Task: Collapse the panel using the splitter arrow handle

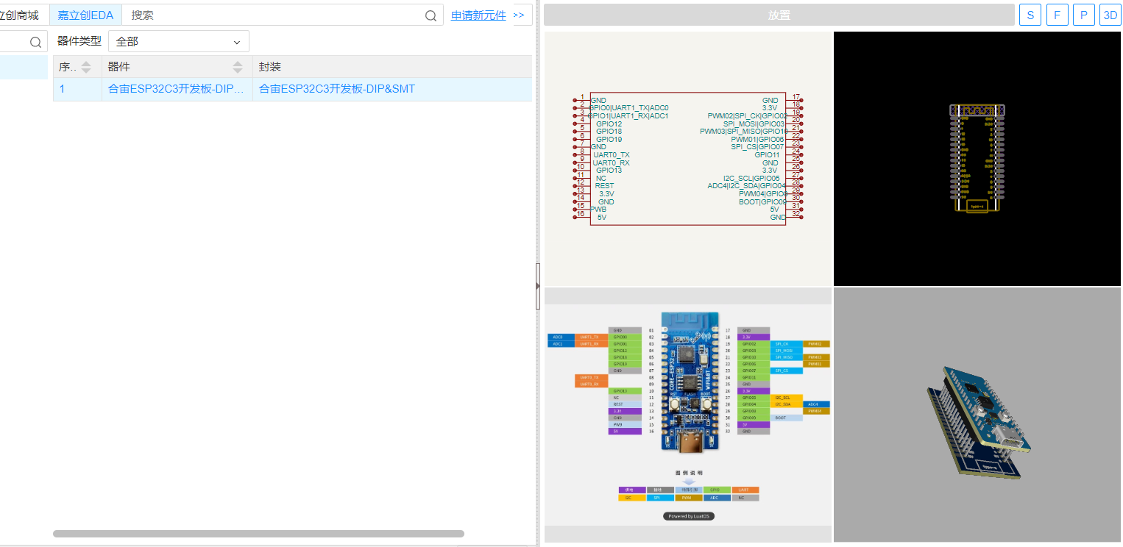Action: click(x=538, y=285)
